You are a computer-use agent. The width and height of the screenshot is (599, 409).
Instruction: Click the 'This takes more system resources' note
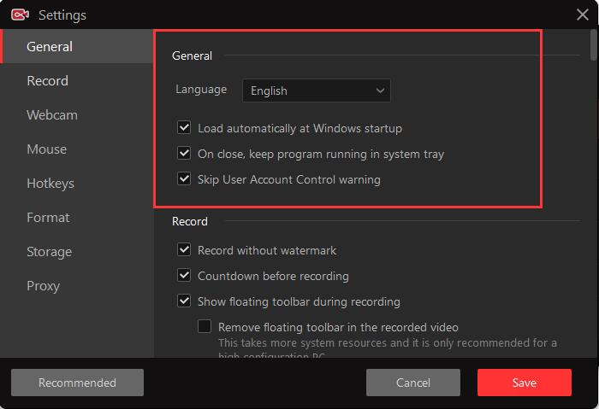388,348
